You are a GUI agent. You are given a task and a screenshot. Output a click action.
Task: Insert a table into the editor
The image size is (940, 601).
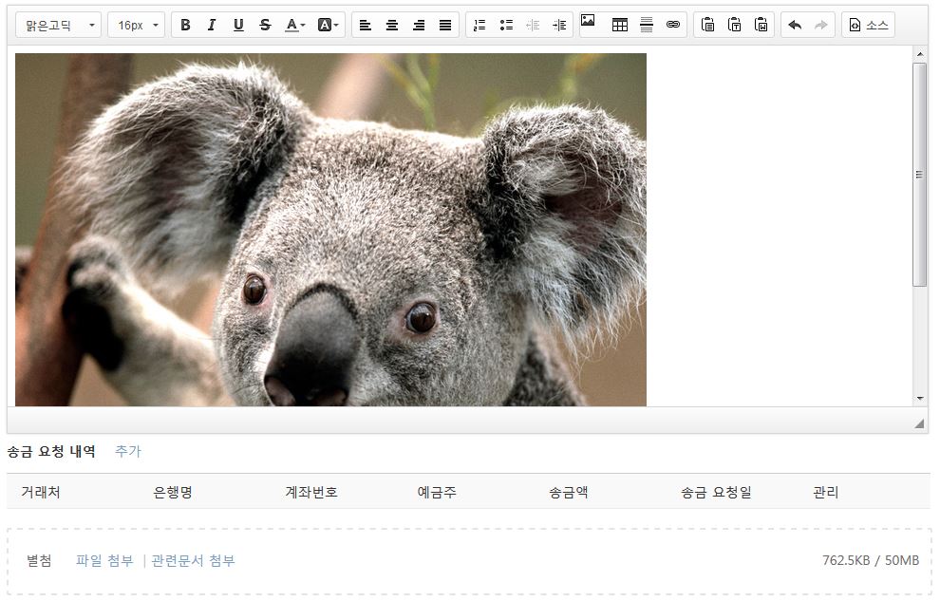[x=620, y=26]
